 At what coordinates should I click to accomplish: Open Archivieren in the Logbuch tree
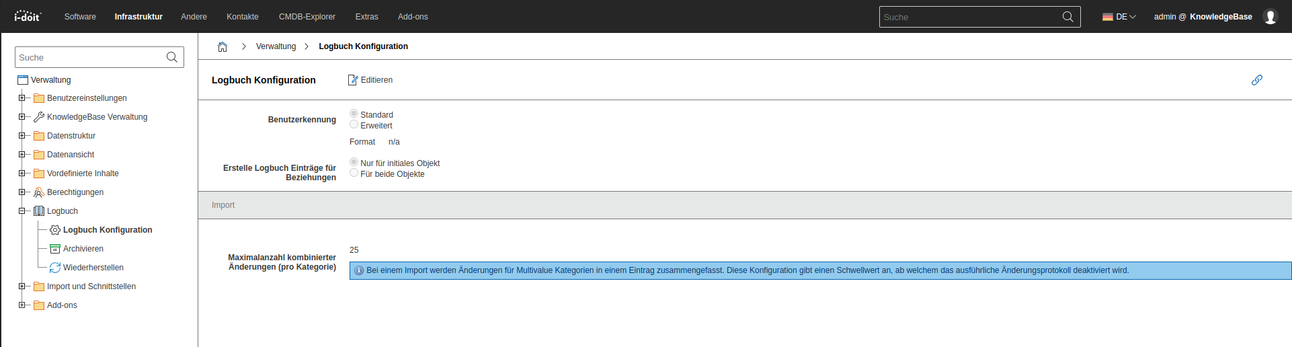(x=83, y=249)
